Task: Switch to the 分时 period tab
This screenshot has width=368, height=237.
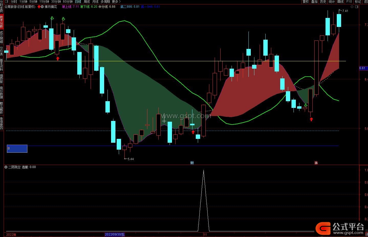Action: click(14, 2)
